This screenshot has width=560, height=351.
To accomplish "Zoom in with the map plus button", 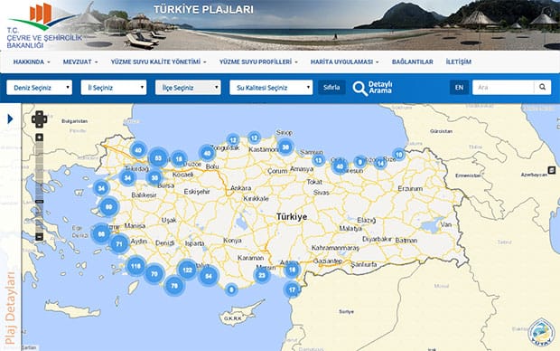I will (x=39, y=138).
